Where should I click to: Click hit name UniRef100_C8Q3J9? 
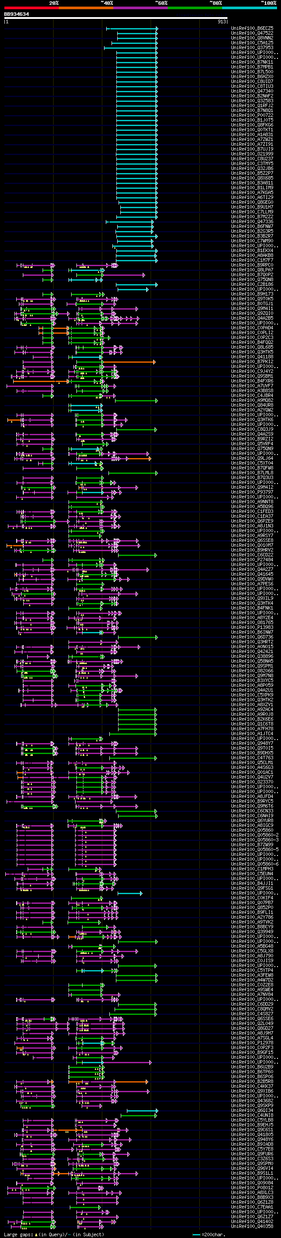tap(252, 429)
